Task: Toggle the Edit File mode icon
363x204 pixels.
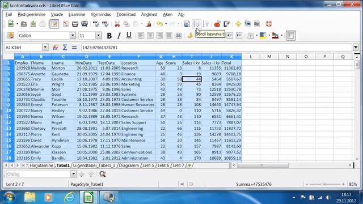Action: (x=54, y=24)
